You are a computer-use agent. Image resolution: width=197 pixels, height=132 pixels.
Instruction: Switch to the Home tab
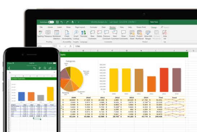tap(50, 27)
